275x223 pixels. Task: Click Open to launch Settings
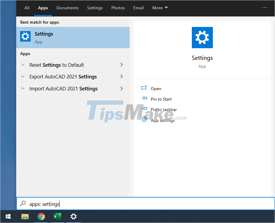pos(156,88)
